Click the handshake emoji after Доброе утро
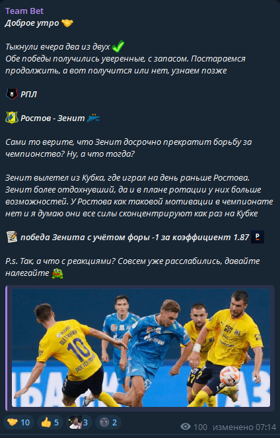The image size is (280, 438). (x=67, y=23)
